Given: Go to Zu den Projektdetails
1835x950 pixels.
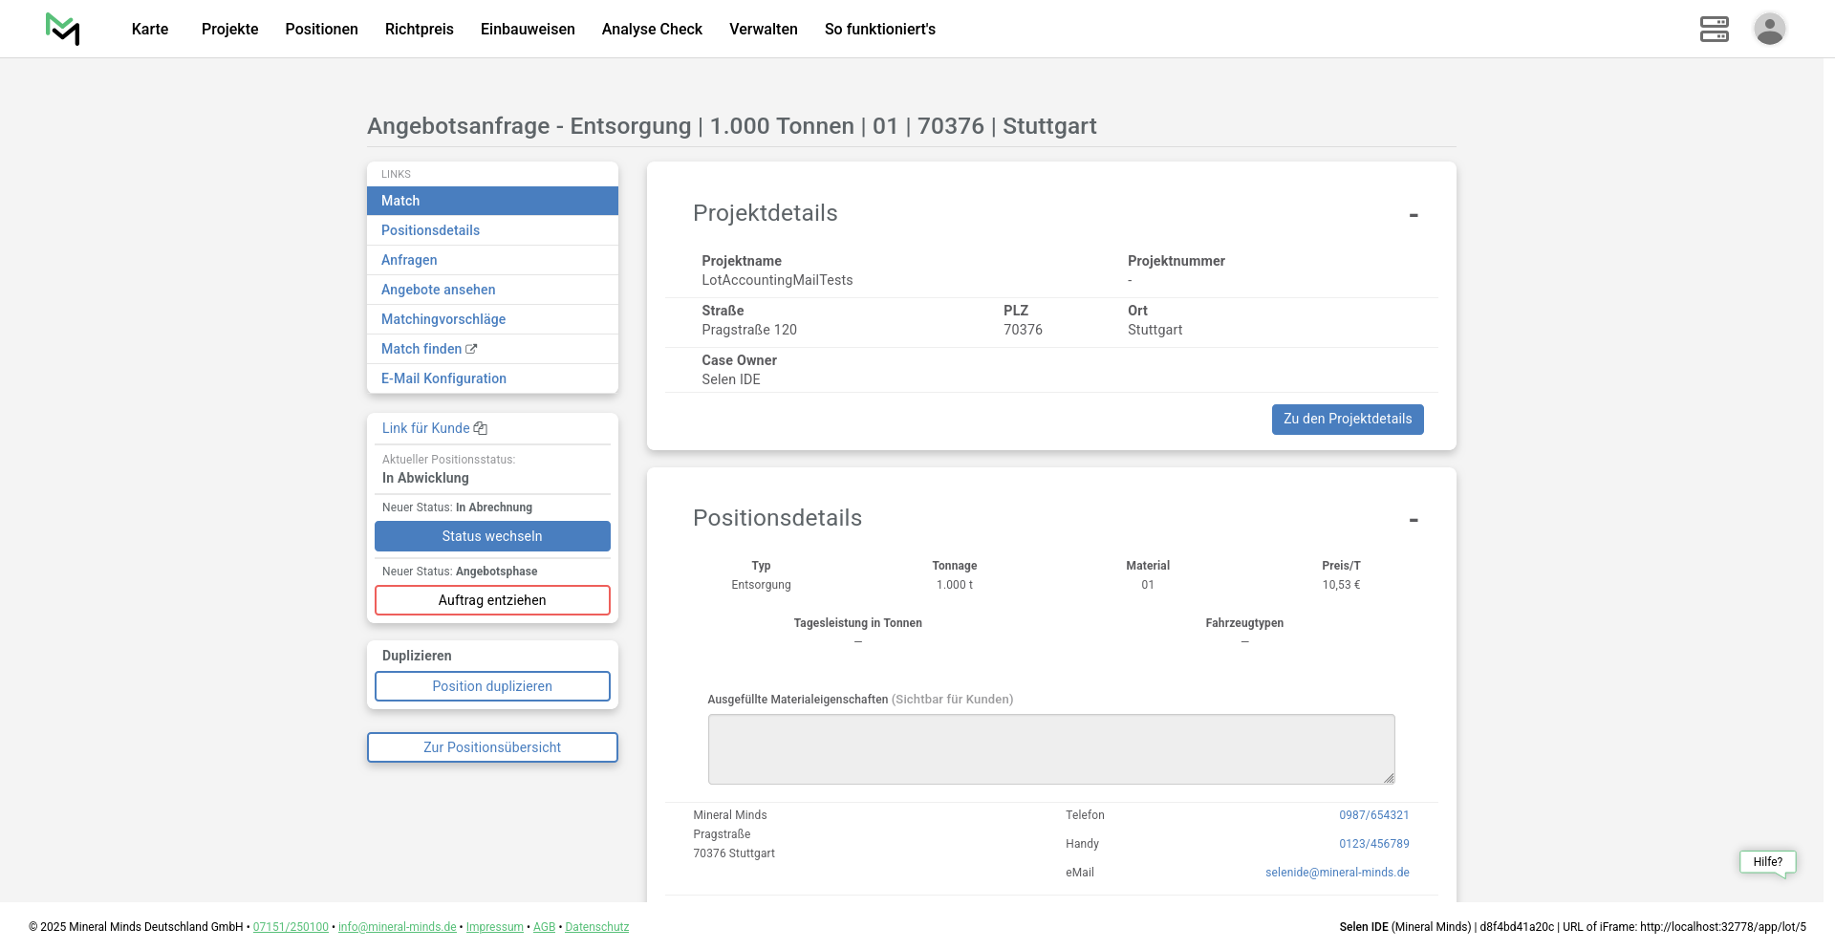Looking at the screenshot, I should tap(1347, 420).
